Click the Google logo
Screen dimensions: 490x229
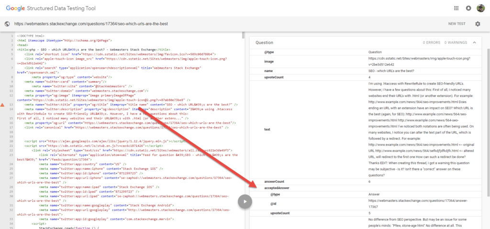15,9
